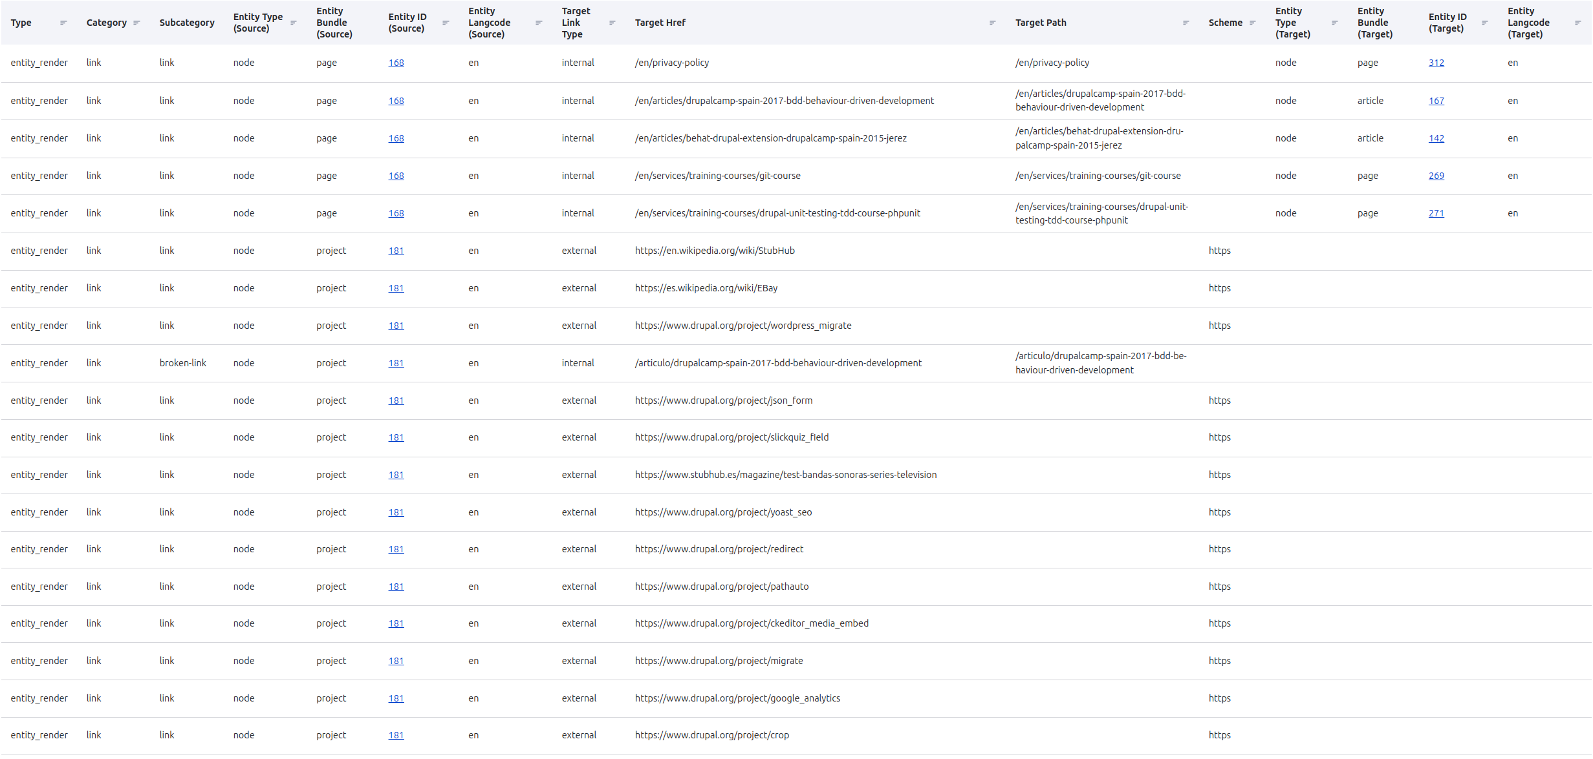The height and width of the screenshot is (759, 1593).
Task: Open target entity ID 312 link
Action: (1436, 63)
